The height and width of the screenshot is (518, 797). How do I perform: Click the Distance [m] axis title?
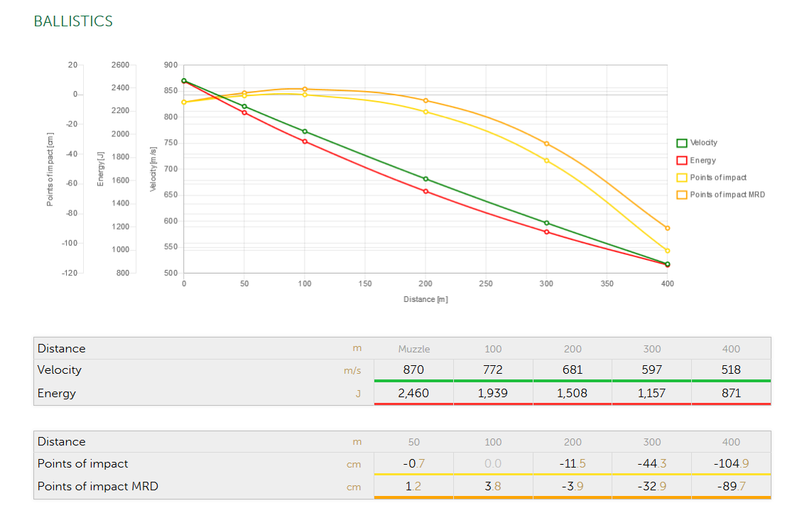[x=425, y=299]
